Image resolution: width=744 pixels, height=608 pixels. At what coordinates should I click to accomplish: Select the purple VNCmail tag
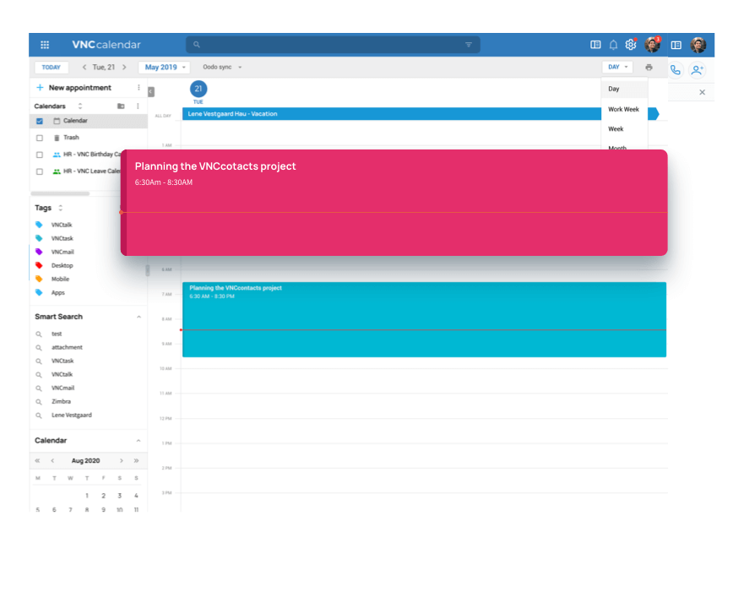click(x=62, y=252)
